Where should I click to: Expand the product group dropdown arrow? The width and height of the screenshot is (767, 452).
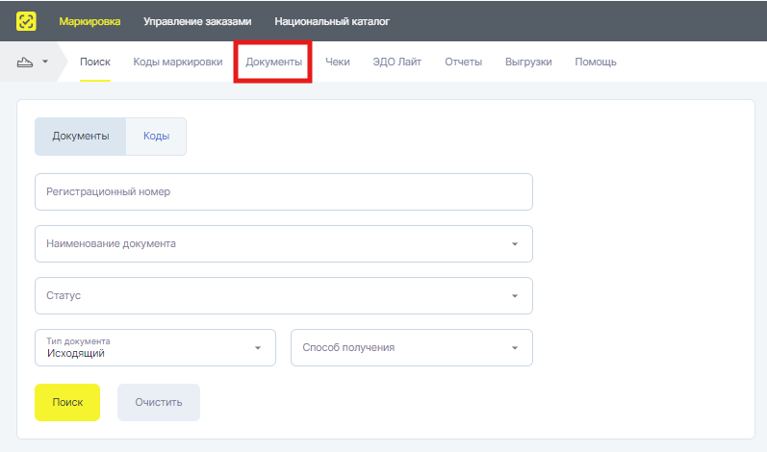[45, 63]
